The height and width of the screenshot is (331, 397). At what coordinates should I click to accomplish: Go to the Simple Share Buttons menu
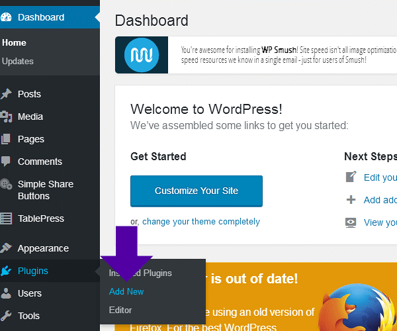[45, 190]
